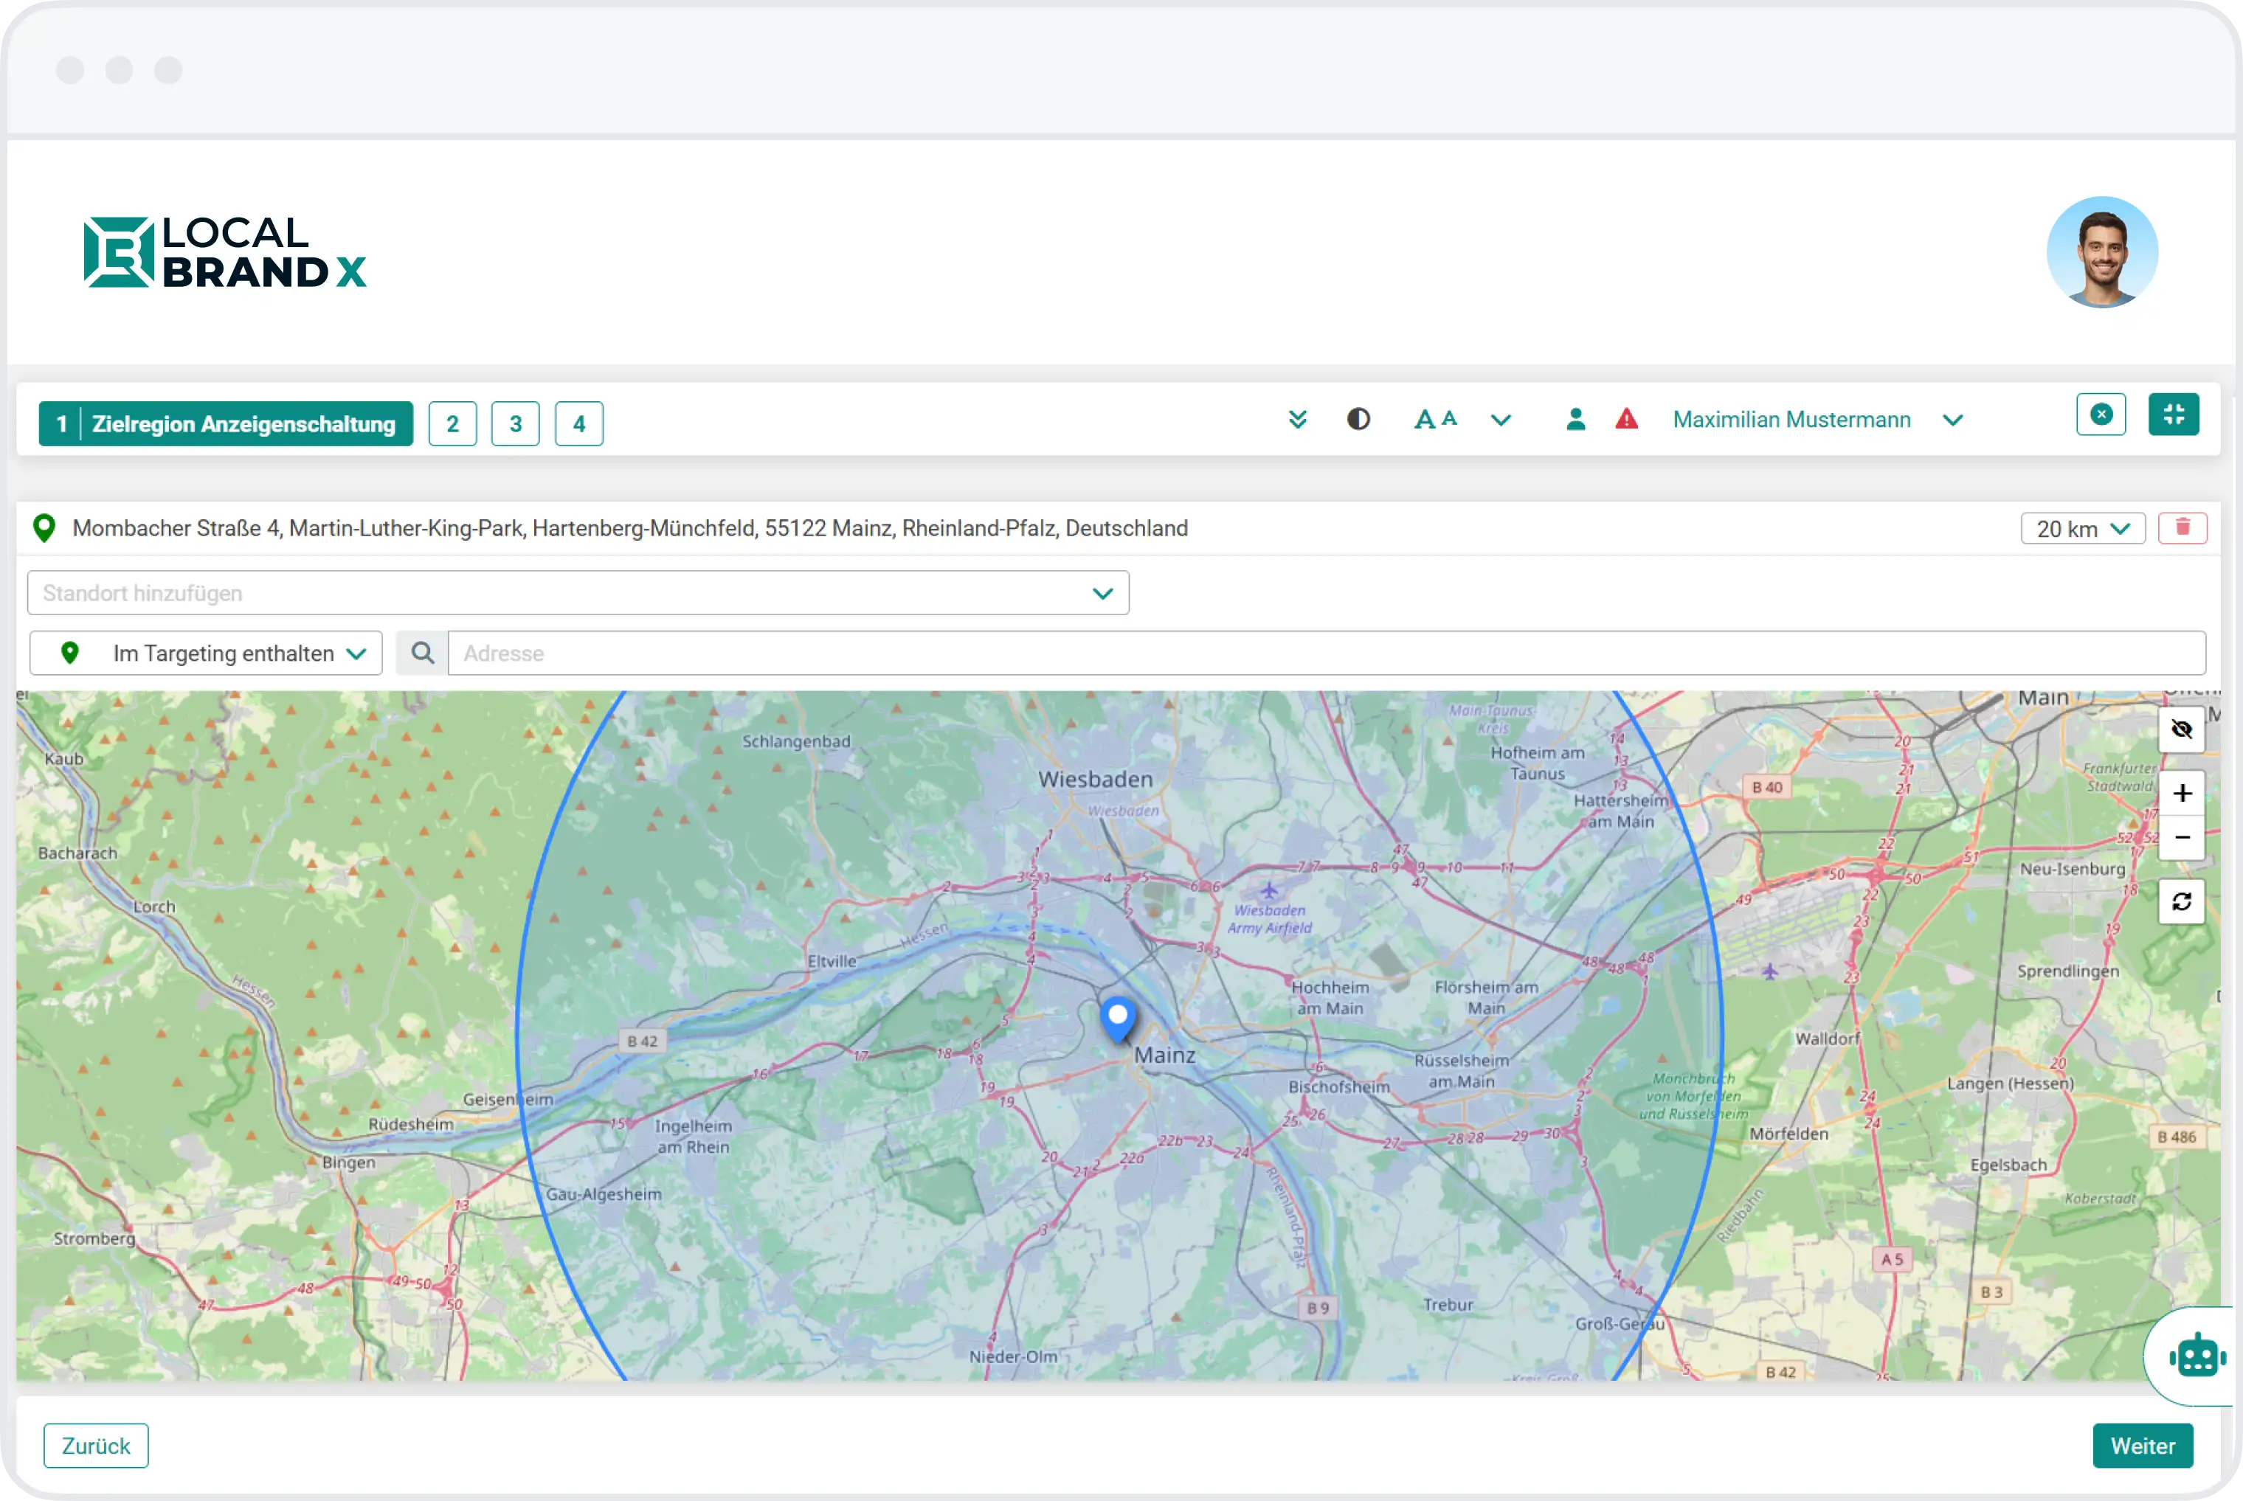Image resolution: width=2243 pixels, height=1501 pixels.
Task: Click the font size AA icon
Action: click(1435, 419)
